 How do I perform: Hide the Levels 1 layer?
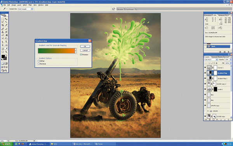[205, 89]
